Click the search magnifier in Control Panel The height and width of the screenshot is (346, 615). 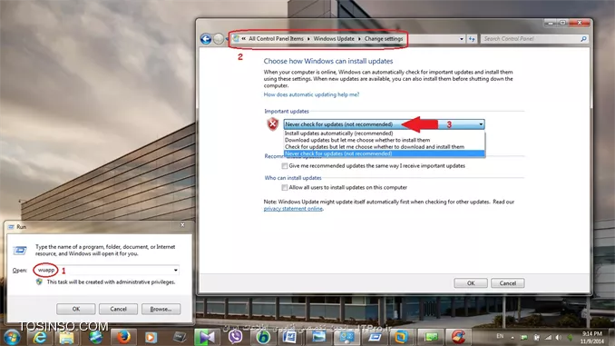583,39
